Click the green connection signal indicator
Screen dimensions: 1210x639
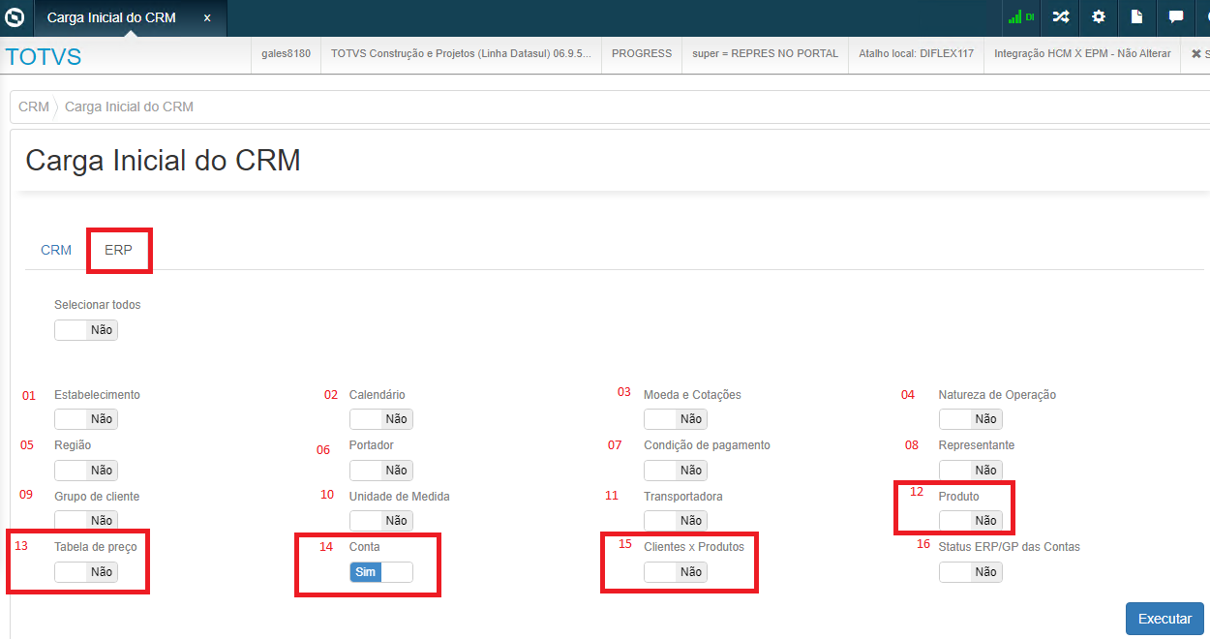click(x=1020, y=17)
